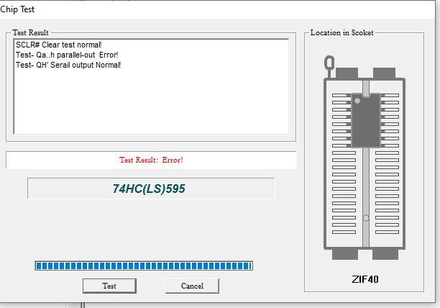The width and height of the screenshot is (440, 308).
Task: Click the Test button
Action: 109,286
